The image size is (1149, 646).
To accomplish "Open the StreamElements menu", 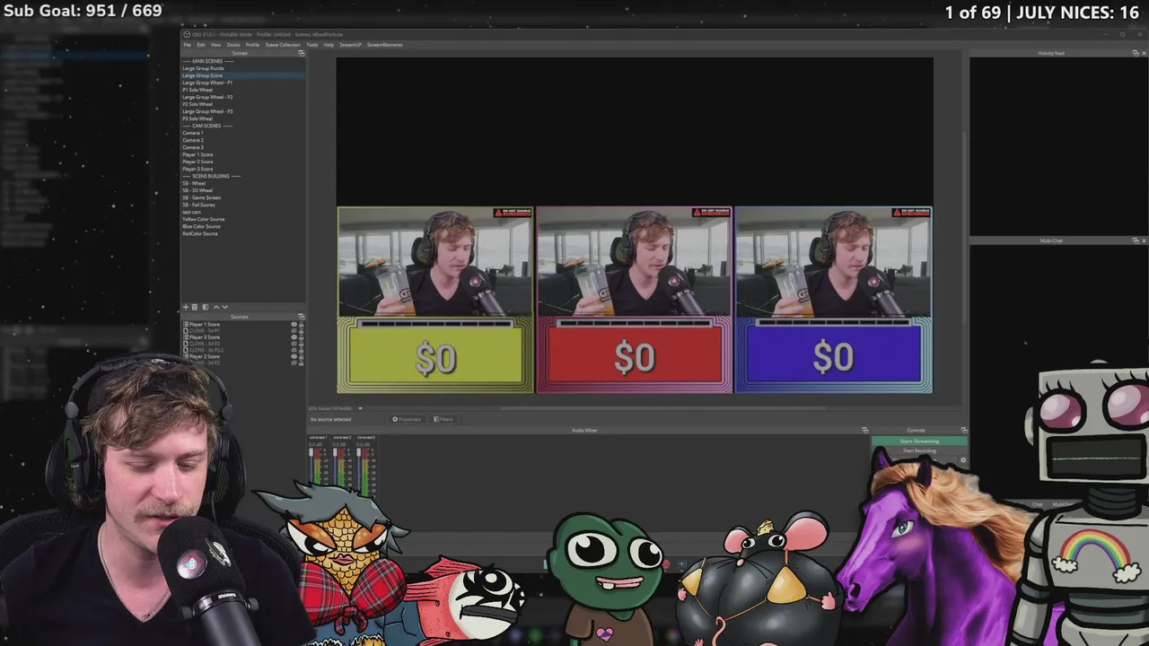I will [x=384, y=45].
